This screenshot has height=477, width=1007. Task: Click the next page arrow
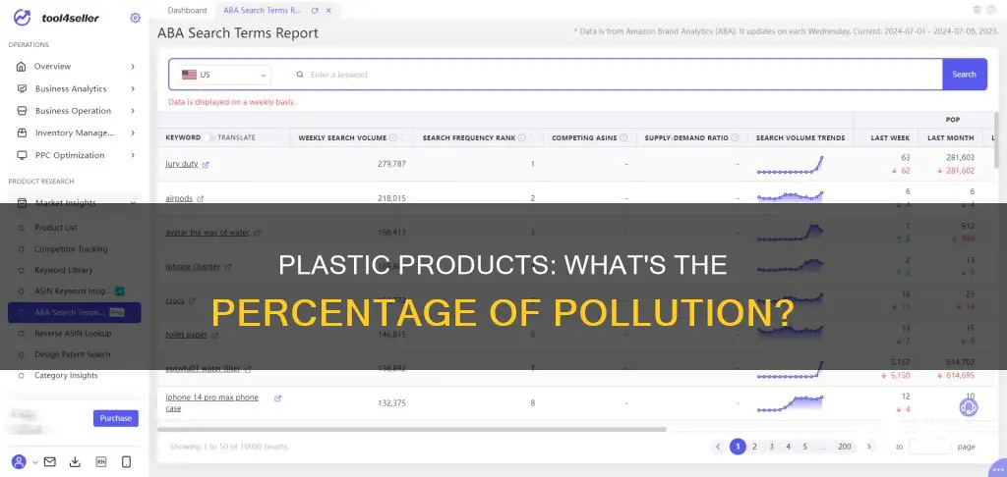869,447
